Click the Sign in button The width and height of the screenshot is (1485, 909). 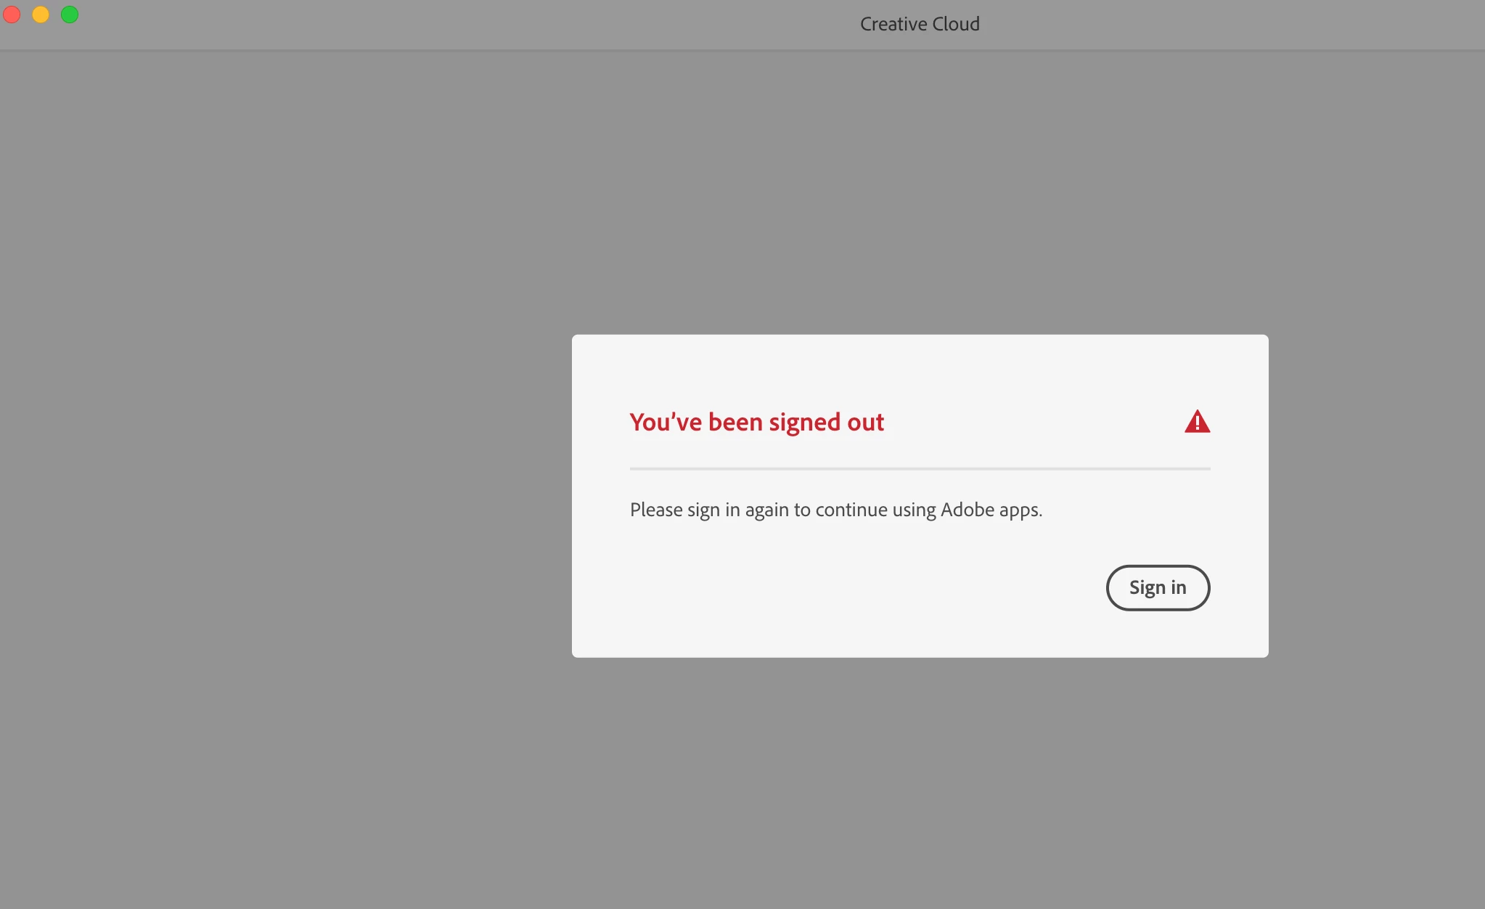(1158, 587)
